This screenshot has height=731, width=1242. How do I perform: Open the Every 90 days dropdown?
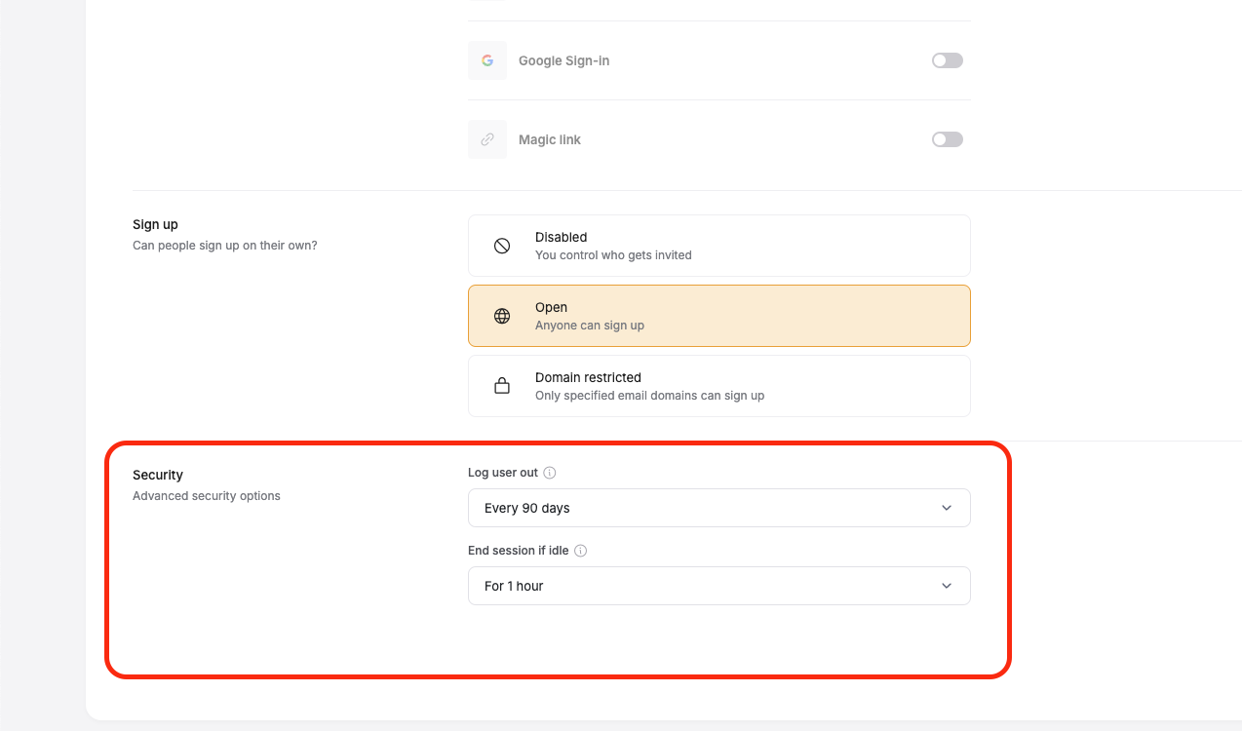tap(718, 507)
